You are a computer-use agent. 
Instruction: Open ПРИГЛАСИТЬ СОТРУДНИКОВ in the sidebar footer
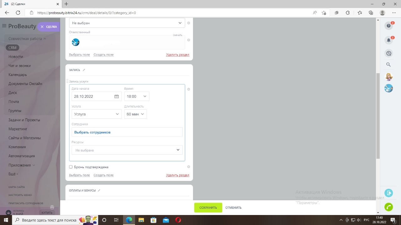pos(26,203)
